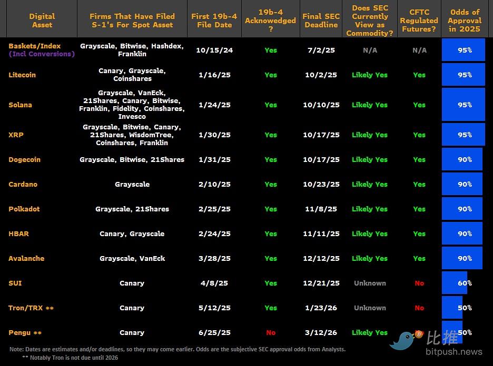Click the Solana 95% approval odds bar

(463, 105)
